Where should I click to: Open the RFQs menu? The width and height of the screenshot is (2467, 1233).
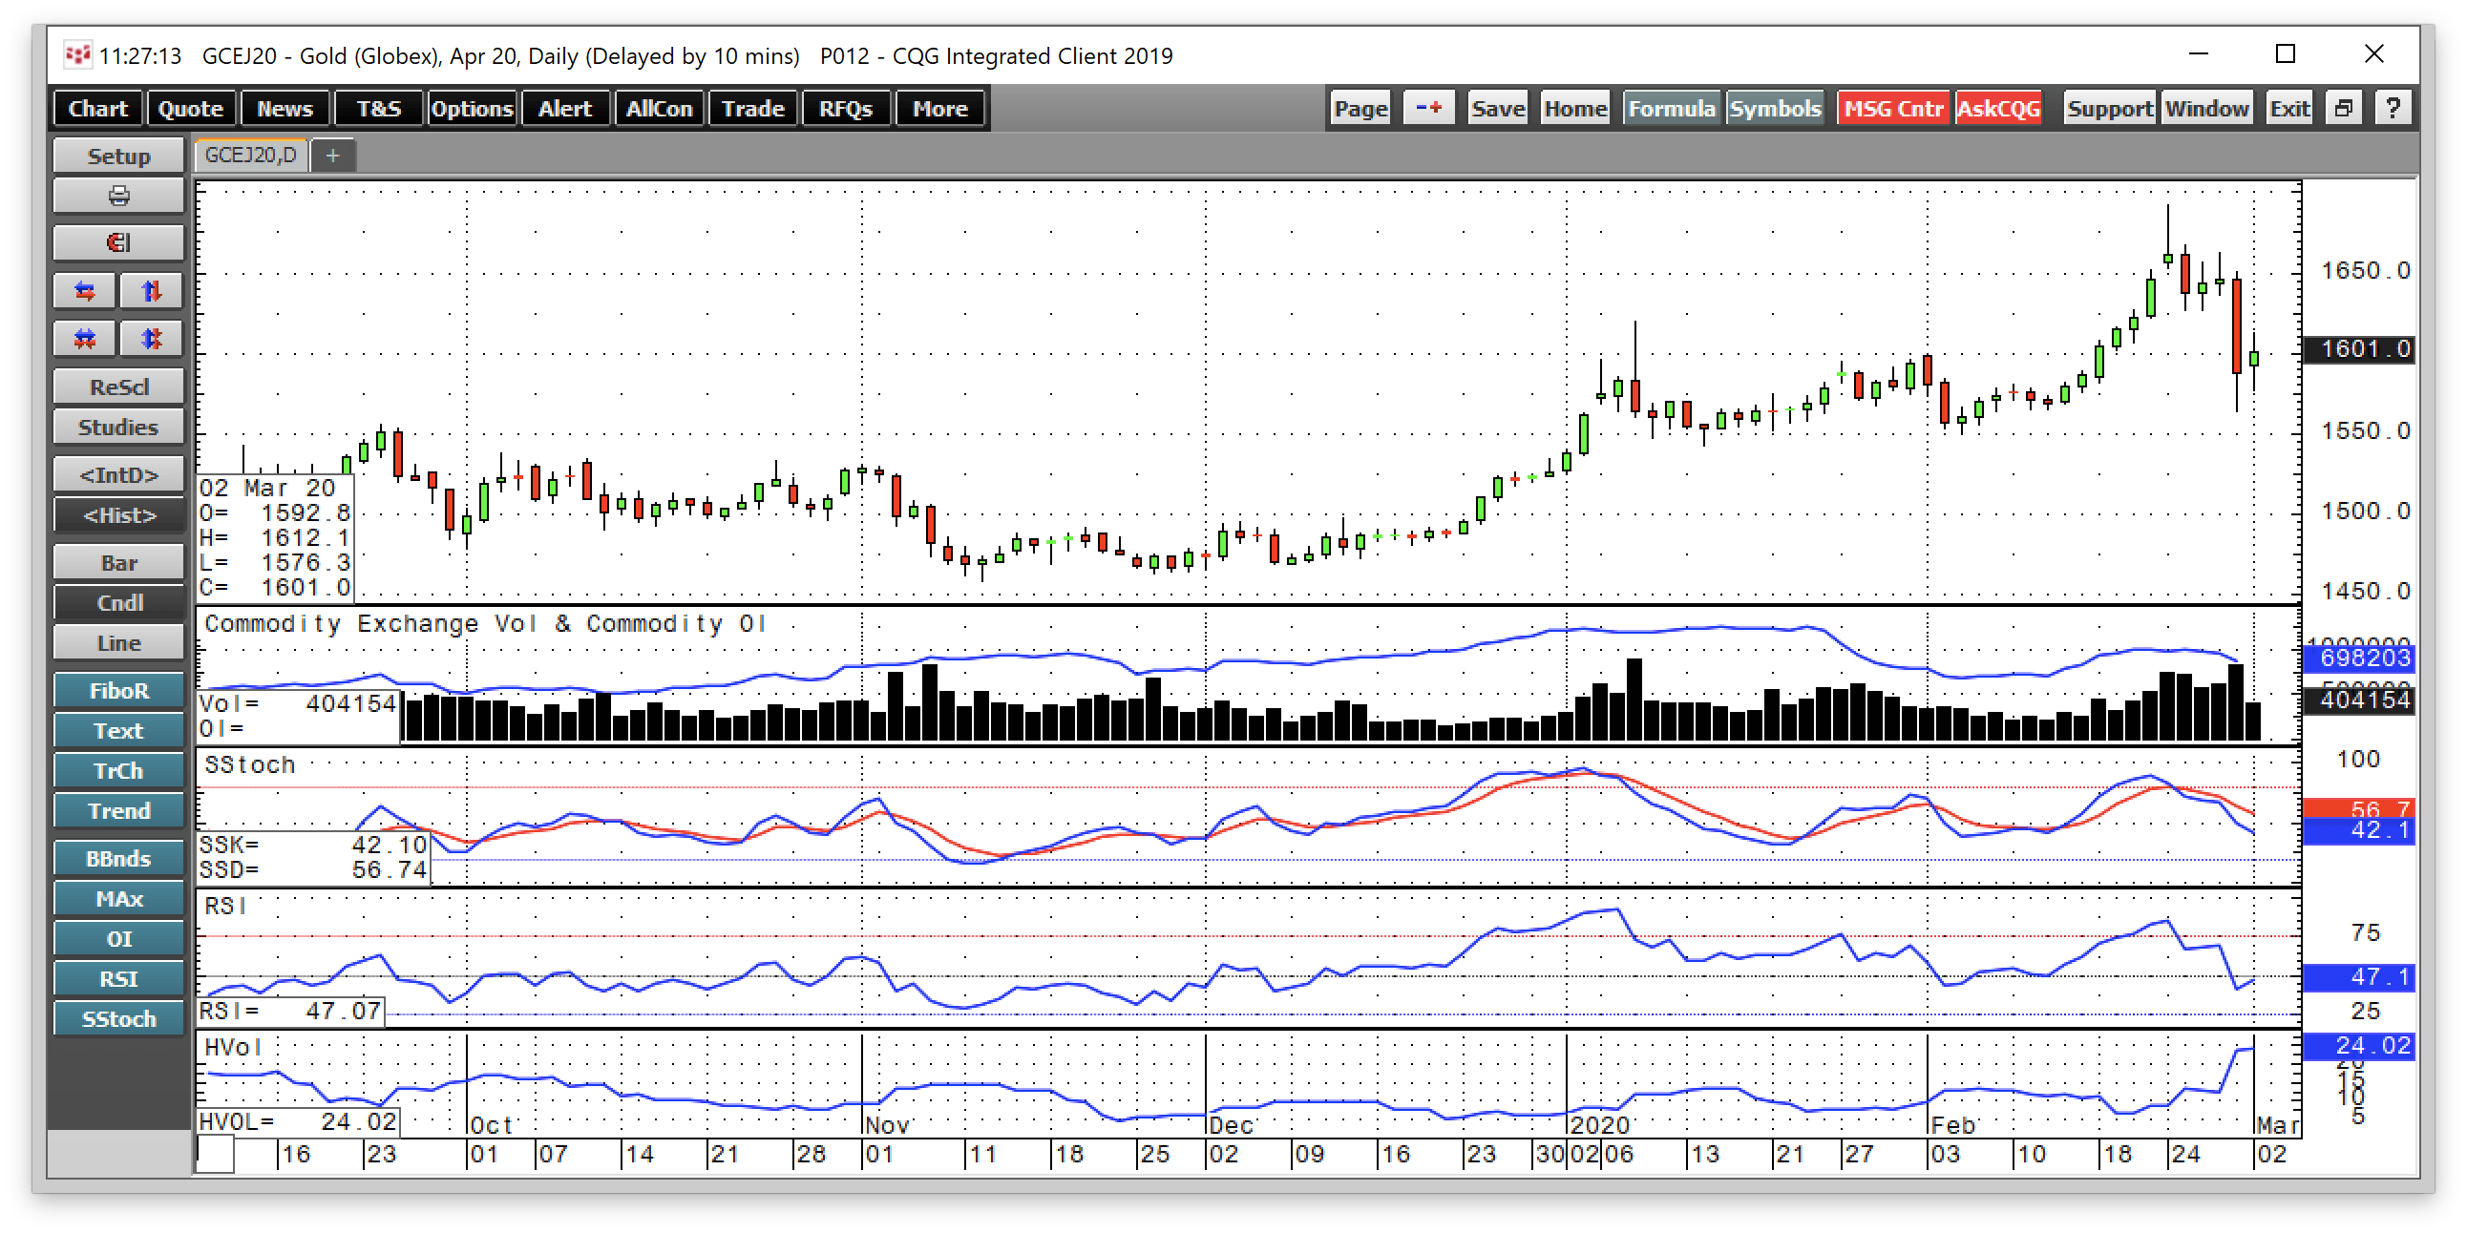tap(847, 108)
